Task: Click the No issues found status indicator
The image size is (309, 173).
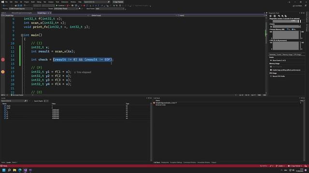Action: [18, 95]
